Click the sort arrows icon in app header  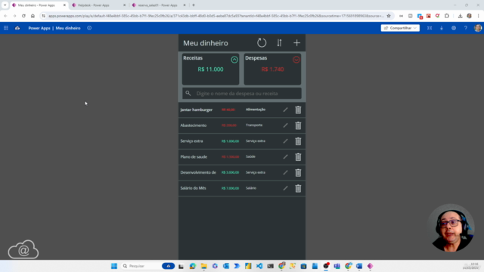[279, 43]
